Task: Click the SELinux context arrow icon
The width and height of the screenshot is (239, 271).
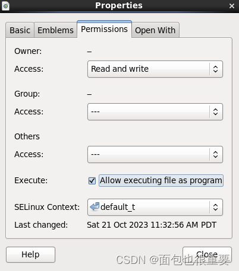Action: [95, 207]
